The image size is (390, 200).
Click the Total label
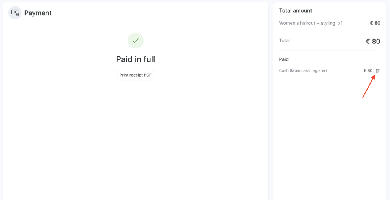click(285, 41)
